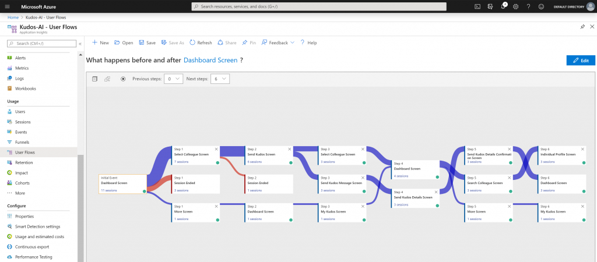
Task: Open Workbooks in the sidebar
Action: click(26, 88)
